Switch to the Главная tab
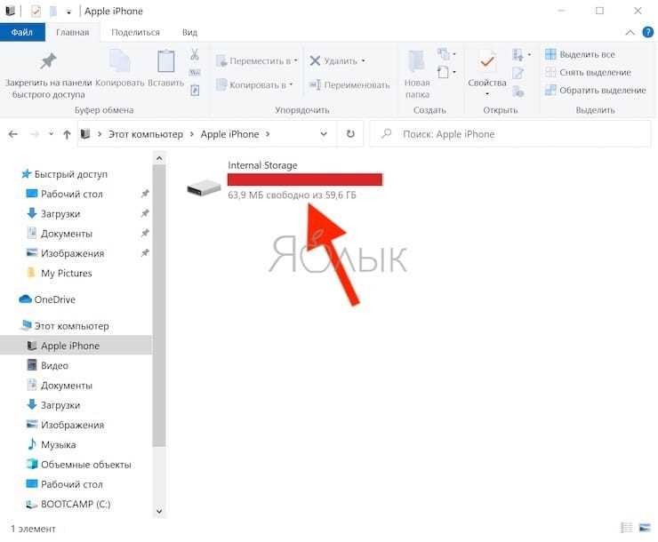The height and width of the screenshot is (542, 658). [73, 32]
